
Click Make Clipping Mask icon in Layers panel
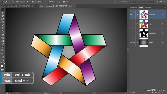(152, 93)
